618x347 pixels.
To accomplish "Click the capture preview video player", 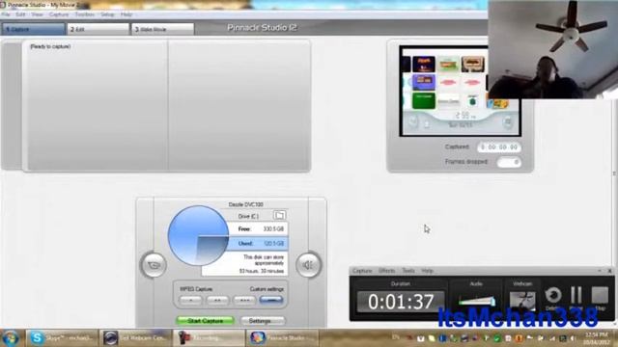I will [x=460, y=91].
